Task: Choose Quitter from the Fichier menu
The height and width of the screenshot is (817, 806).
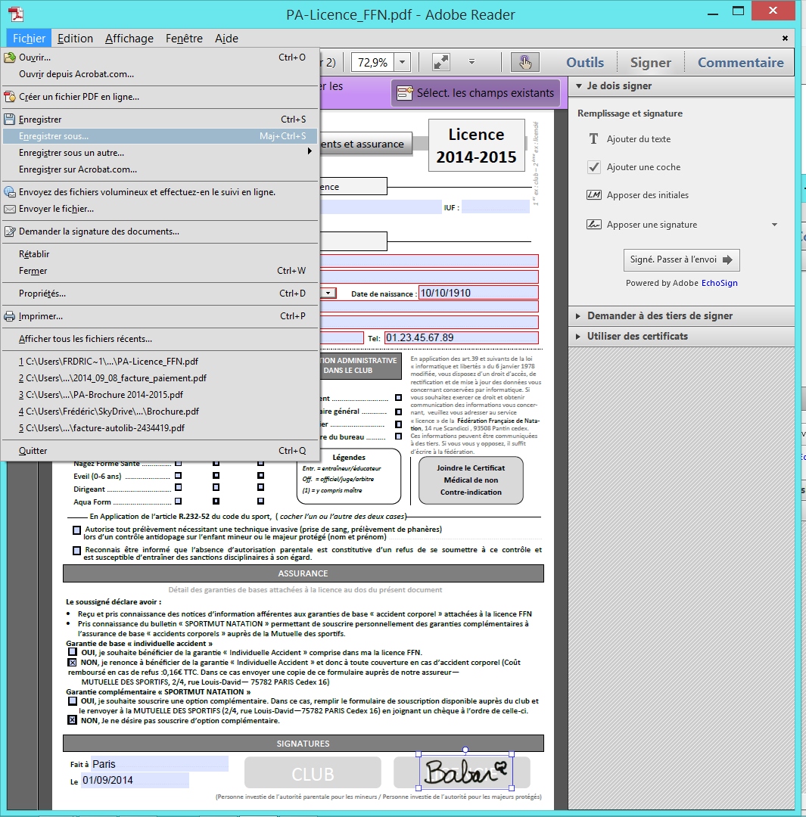Action: click(x=160, y=451)
